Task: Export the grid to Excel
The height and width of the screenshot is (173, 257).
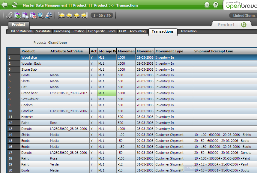Action: pos(17,15)
